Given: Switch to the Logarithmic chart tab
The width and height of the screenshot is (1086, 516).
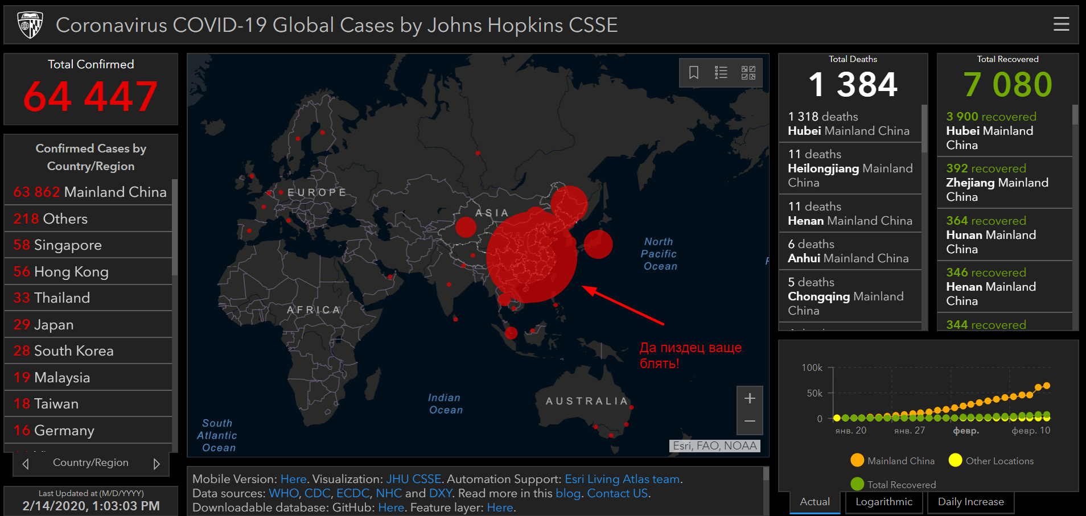Looking at the screenshot, I should (884, 502).
